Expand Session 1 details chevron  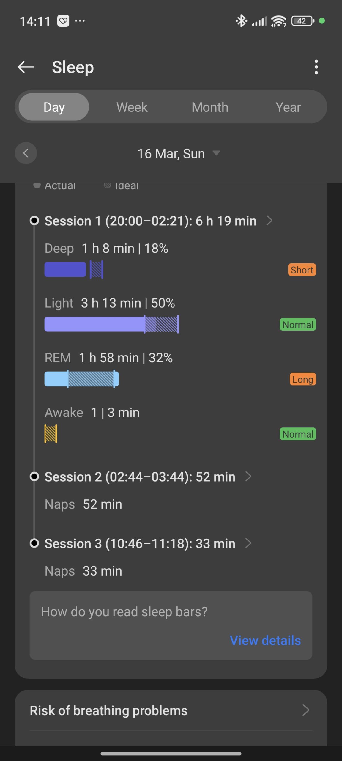click(269, 221)
